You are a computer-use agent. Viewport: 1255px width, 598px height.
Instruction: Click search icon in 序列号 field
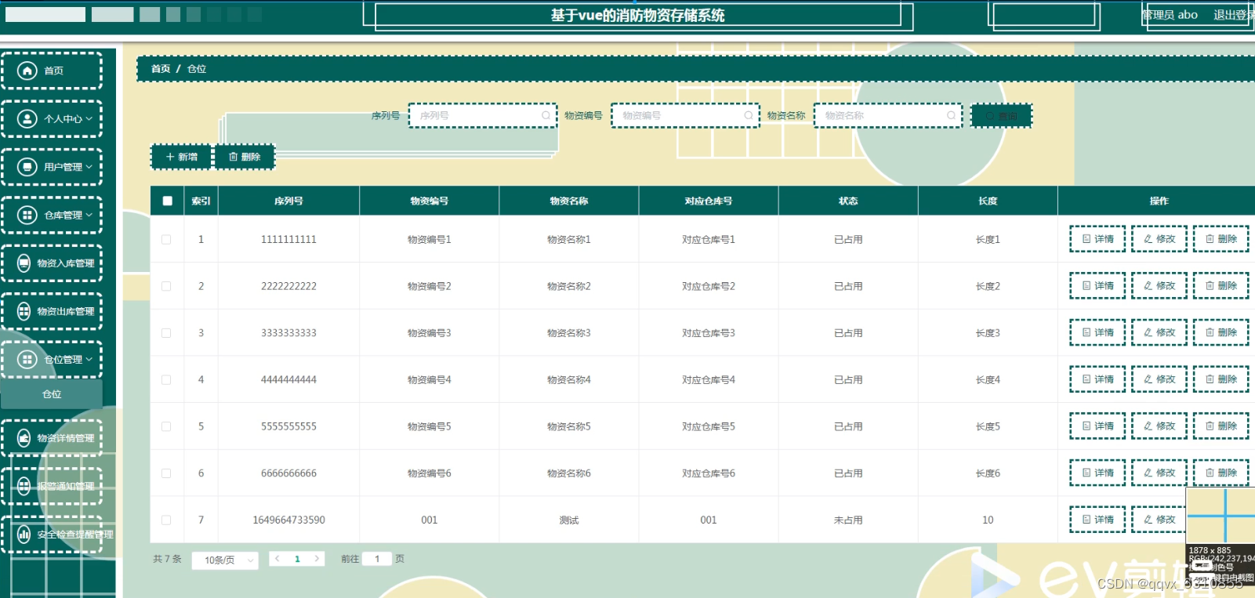[x=546, y=115]
